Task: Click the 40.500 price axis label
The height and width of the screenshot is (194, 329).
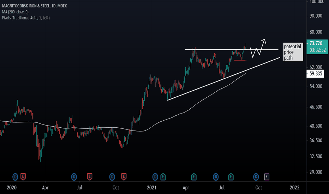Action: (x=316, y=126)
